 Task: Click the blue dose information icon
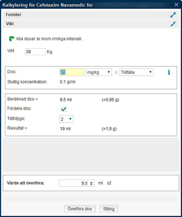tap(169, 72)
